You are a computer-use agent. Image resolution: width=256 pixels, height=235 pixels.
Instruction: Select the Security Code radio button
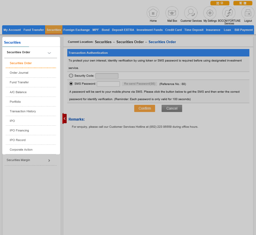[71, 76]
